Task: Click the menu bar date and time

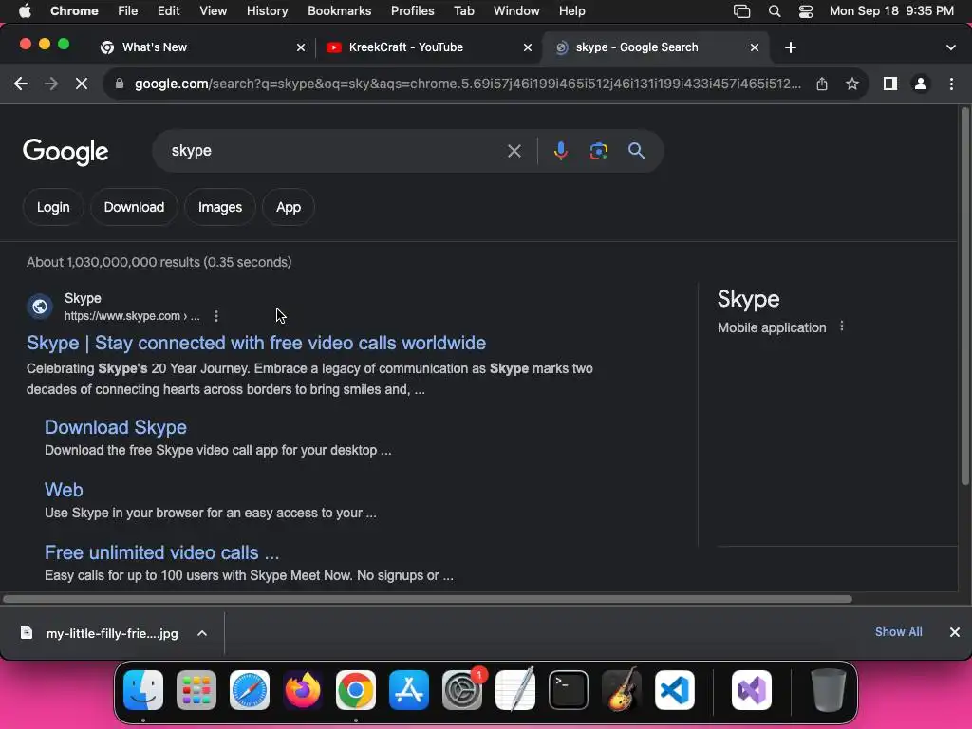Action: 891,11
